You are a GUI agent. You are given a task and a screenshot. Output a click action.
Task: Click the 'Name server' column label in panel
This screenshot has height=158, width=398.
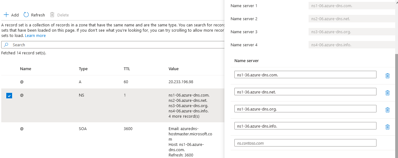247,61
